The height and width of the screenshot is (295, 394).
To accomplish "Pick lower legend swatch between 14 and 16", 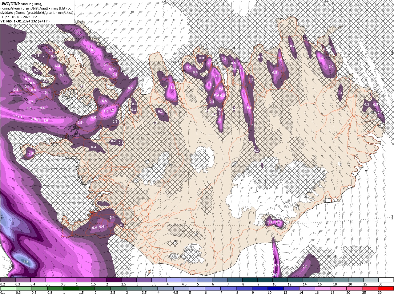I will [307, 289].
